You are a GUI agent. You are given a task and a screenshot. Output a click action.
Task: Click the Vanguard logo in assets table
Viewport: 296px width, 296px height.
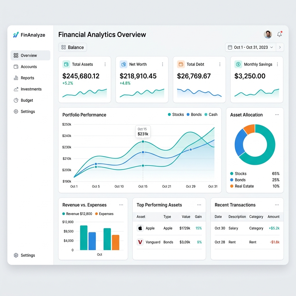[140, 242]
